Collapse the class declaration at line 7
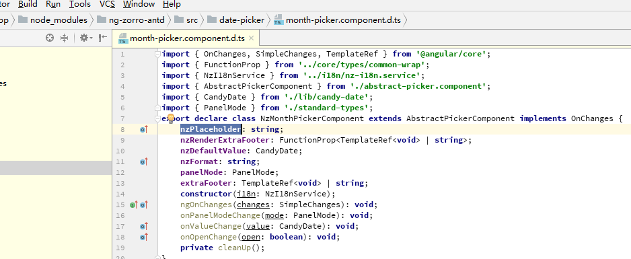 pos(158,118)
